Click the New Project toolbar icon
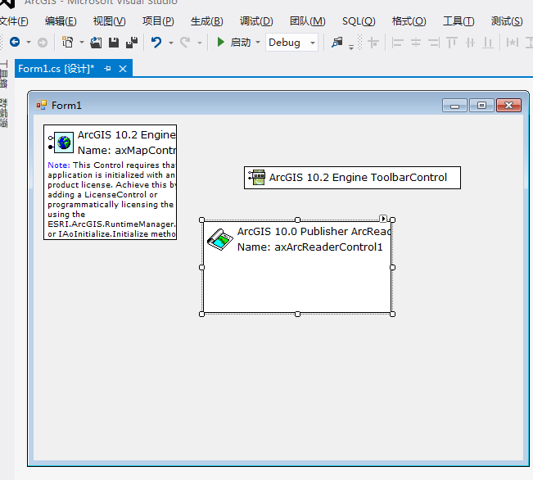 68,42
